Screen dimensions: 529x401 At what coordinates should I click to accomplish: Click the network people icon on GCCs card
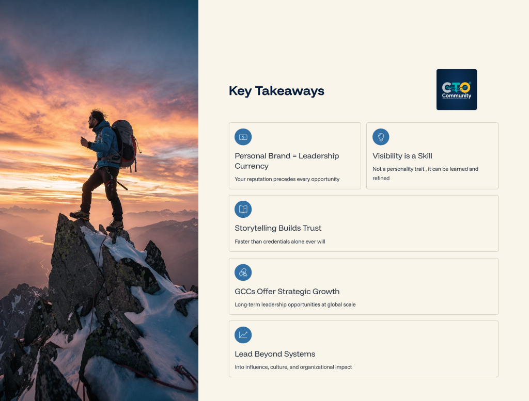243,272
